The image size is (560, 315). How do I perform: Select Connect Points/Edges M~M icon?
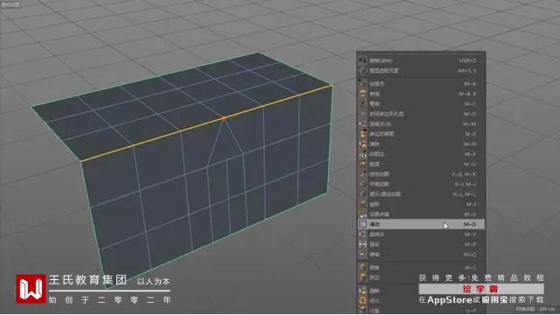(x=363, y=124)
